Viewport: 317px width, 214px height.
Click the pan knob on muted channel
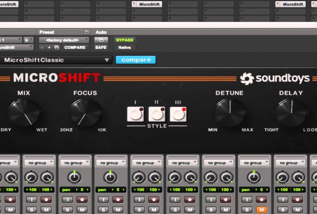(x=254, y=177)
